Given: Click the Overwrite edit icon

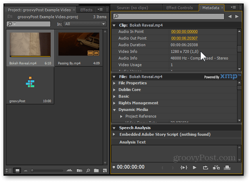Looking at the screenshot, I should click(227, 168).
